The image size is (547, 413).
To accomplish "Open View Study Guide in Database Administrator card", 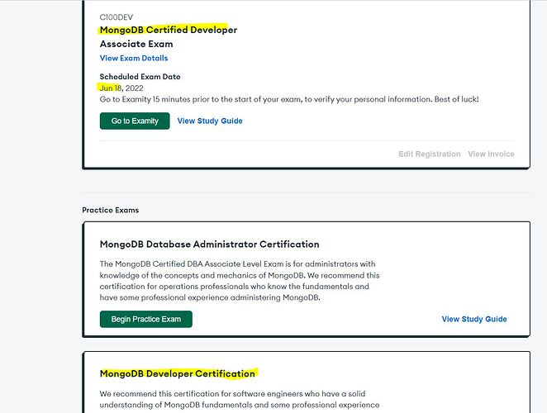I will pos(474,319).
